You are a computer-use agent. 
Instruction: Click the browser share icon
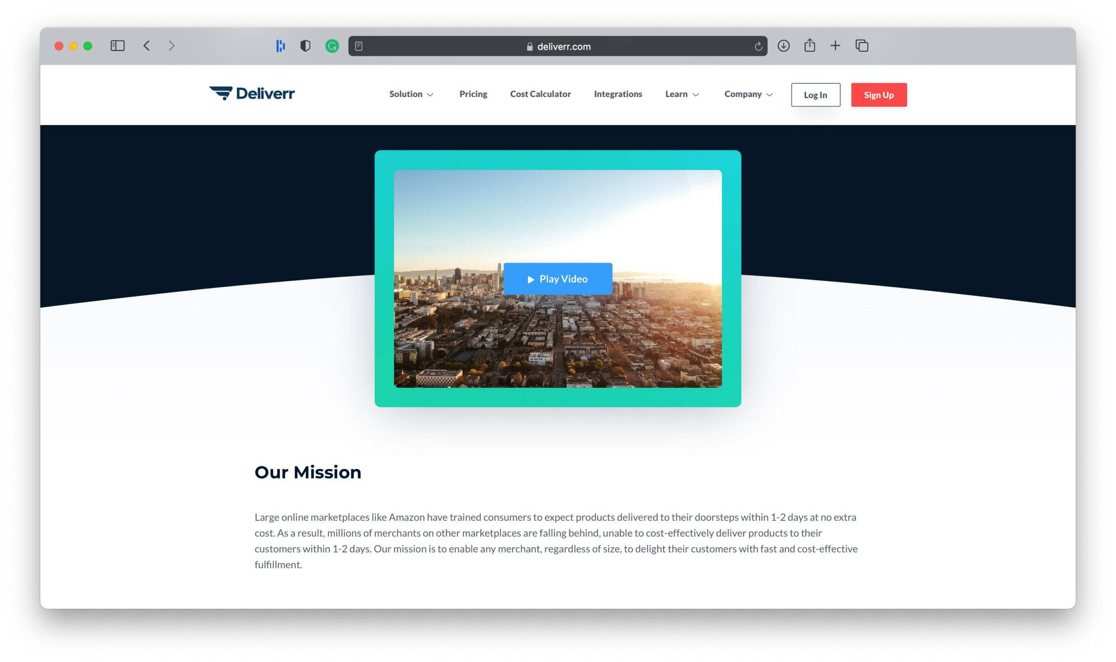[810, 46]
